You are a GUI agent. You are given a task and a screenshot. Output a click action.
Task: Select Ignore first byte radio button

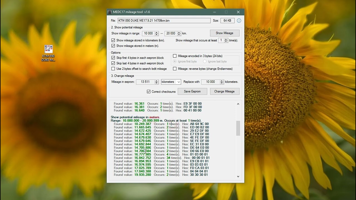(175, 61)
